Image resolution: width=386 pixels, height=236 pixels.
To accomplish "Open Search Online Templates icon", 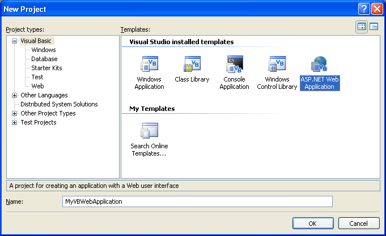I will coord(149,131).
